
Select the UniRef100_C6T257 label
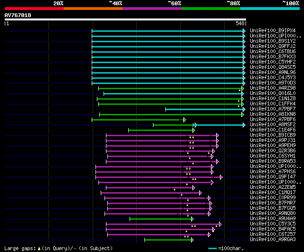click(273, 234)
